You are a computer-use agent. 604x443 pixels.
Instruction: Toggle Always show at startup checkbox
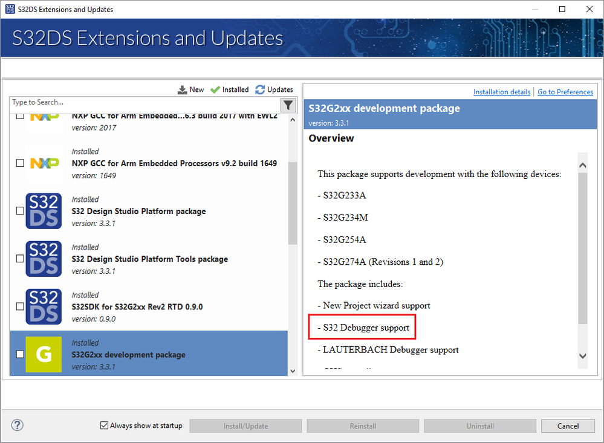(104, 425)
